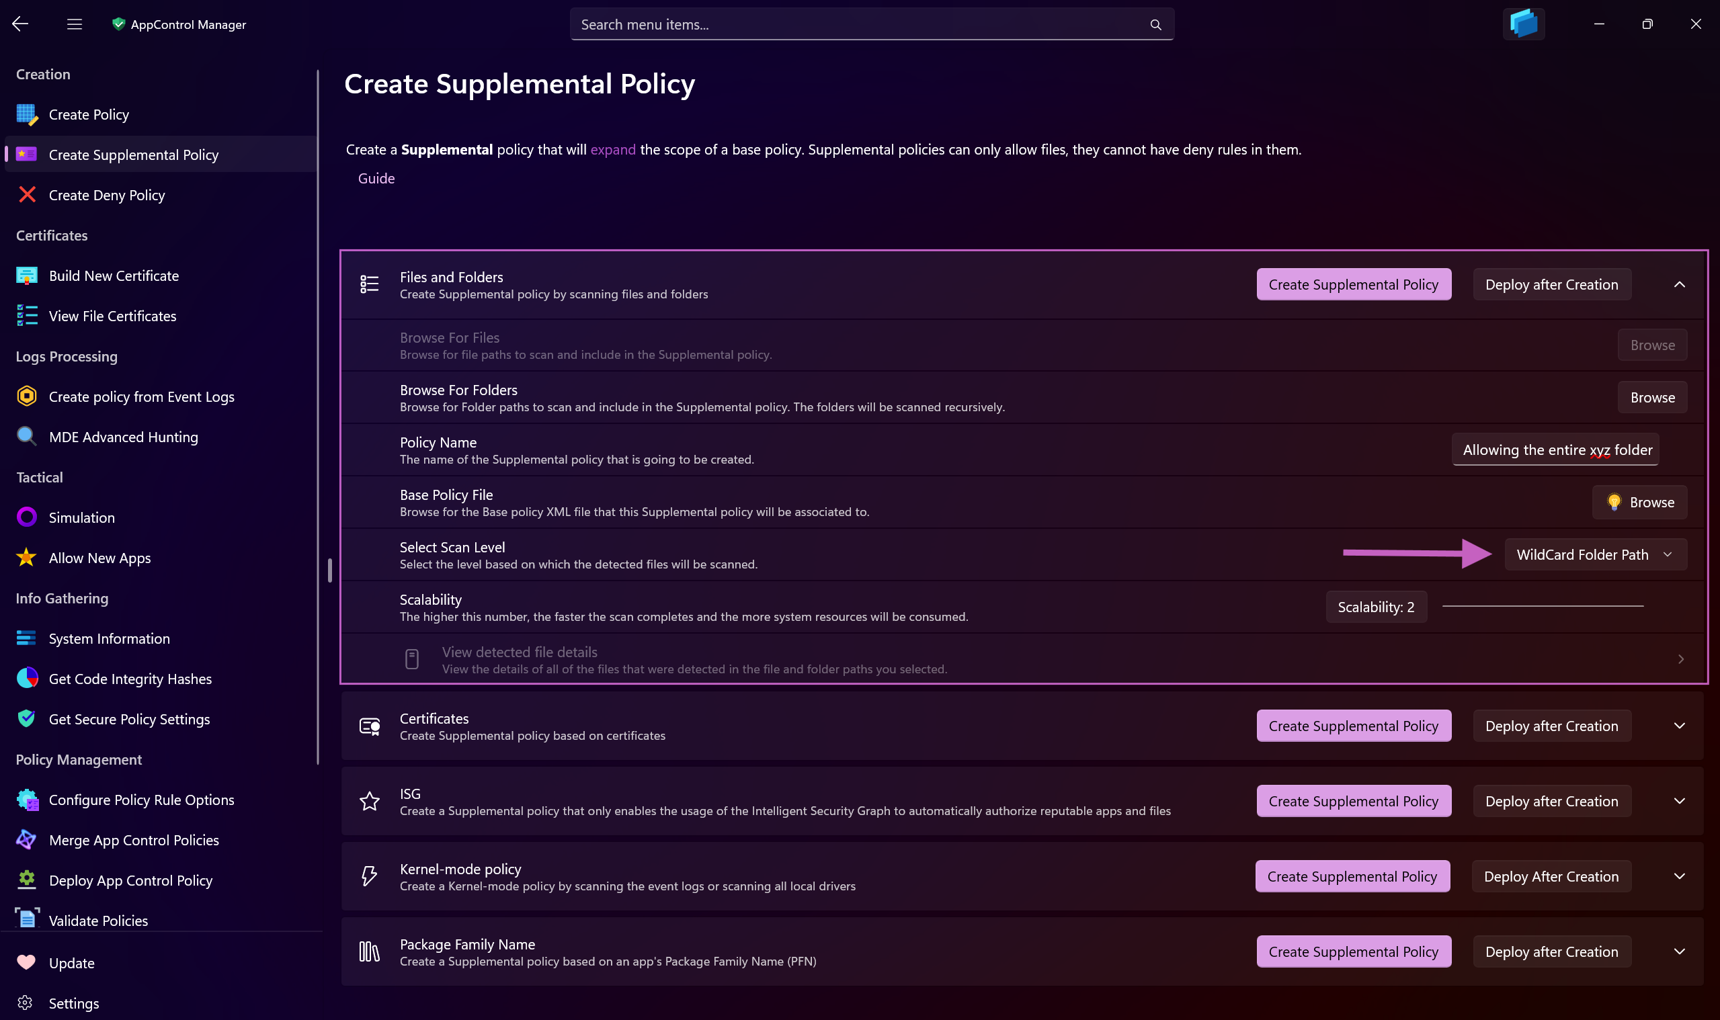The width and height of the screenshot is (1720, 1020).
Task: Open the Simulation page icon
Action: tap(27, 517)
